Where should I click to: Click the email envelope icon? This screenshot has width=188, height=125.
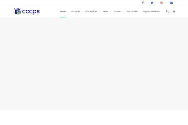tap(171, 3)
